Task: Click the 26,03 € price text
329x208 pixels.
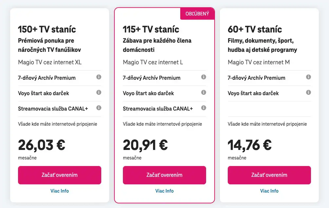Action: pos(41,145)
